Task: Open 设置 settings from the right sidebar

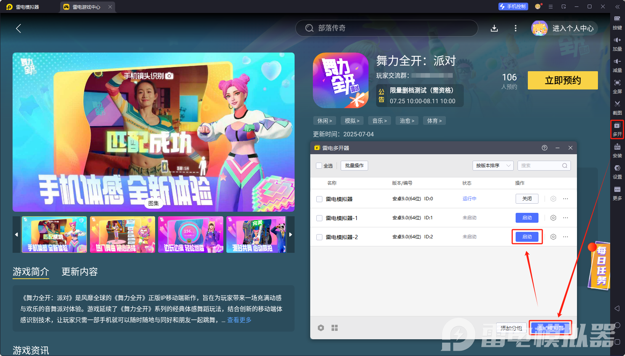Action: pos(617,172)
